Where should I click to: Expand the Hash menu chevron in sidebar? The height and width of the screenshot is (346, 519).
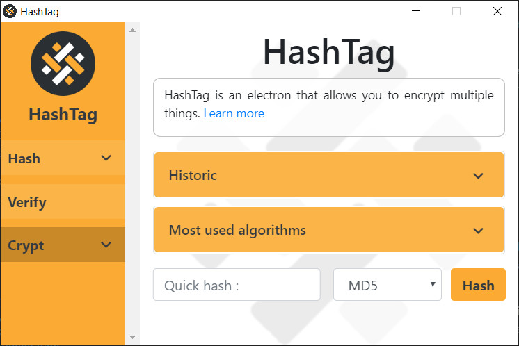[106, 158]
